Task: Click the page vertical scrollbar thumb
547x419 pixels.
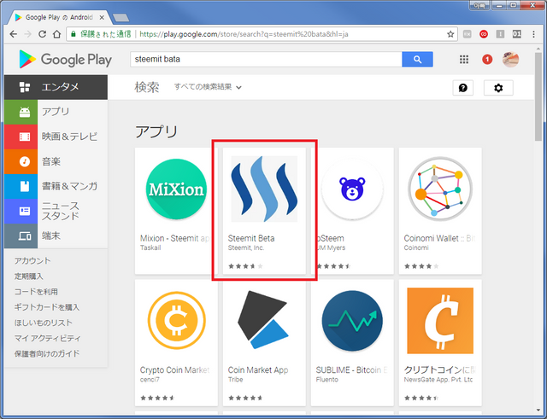Action: [x=538, y=96]
